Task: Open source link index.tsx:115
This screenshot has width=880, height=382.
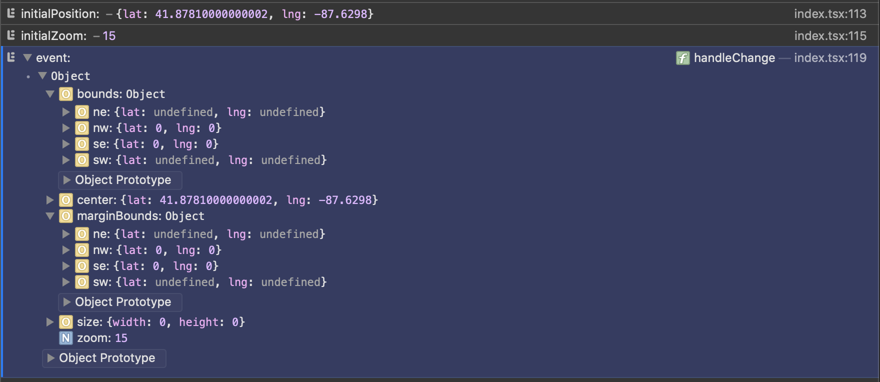Action: [830, 36]
